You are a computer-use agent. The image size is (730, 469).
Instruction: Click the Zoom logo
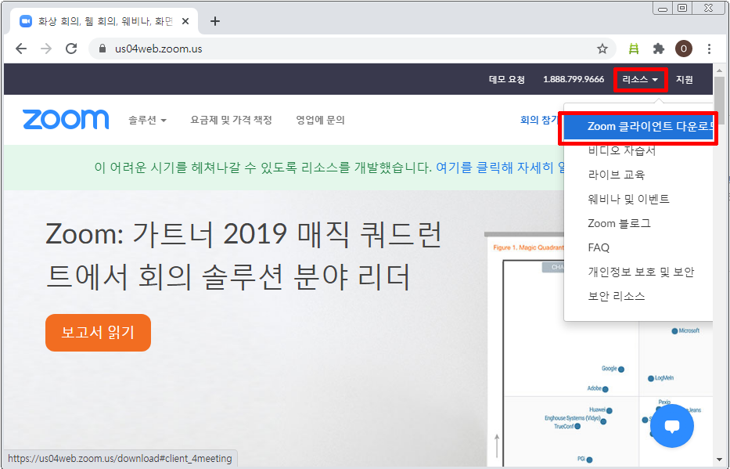[x=66, y=119]
